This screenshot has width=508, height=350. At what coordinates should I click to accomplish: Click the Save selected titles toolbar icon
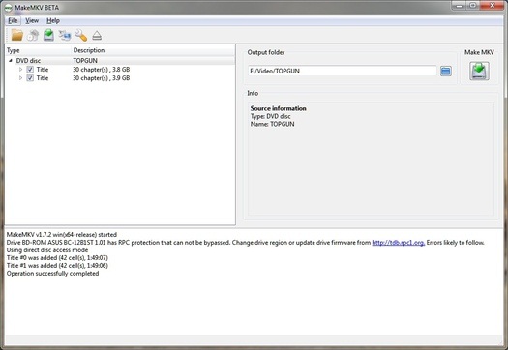click(48, 35)
